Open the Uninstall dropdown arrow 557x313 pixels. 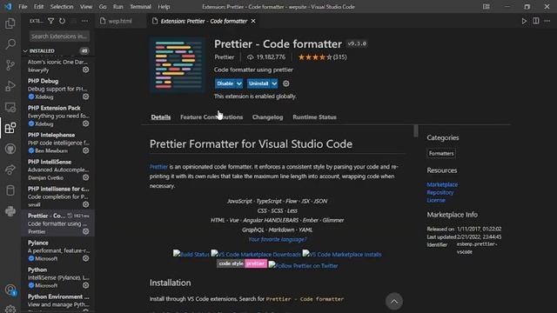pos(274,83)
